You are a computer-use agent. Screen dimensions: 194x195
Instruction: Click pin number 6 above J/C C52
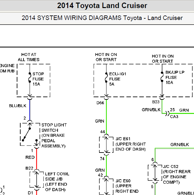pos(153,160)
